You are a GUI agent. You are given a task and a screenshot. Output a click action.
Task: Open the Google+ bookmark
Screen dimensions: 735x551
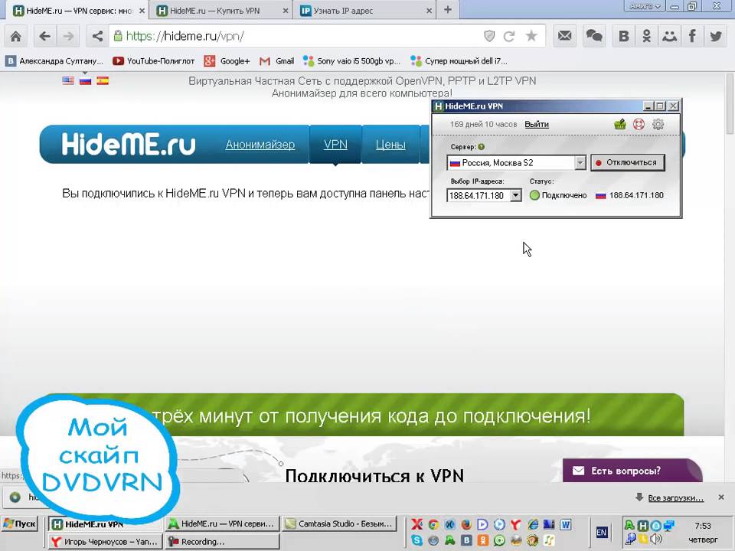tap(227, 61)
